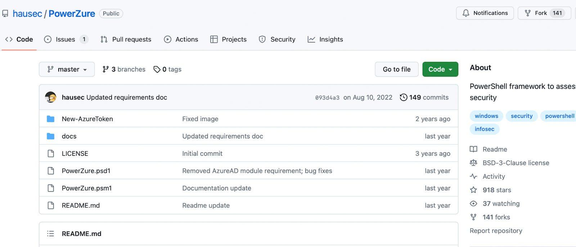This screenshot has width=576, height=247.
Task: View the 3 branches link
Action: pyautogui.click(x=124, y=69)
